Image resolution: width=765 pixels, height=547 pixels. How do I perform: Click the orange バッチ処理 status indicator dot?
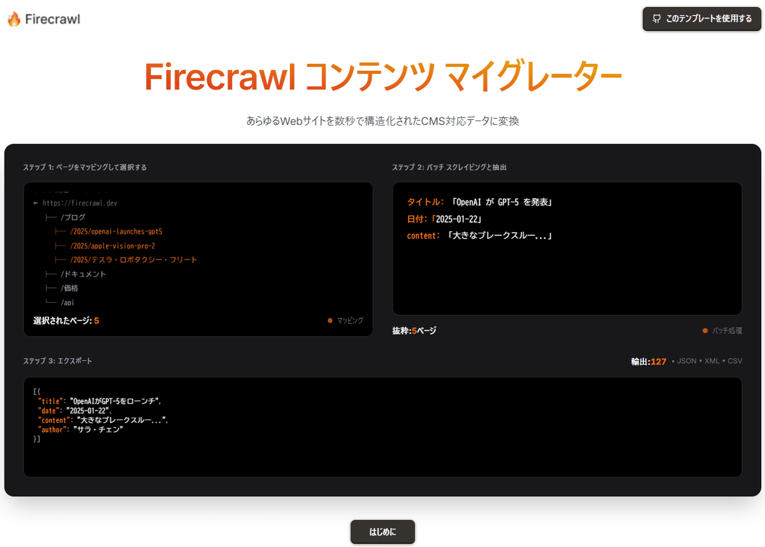point(705,331)
